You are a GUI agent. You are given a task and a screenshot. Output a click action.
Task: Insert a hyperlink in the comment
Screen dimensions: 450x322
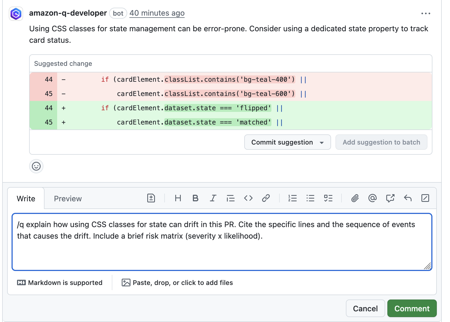266,198
